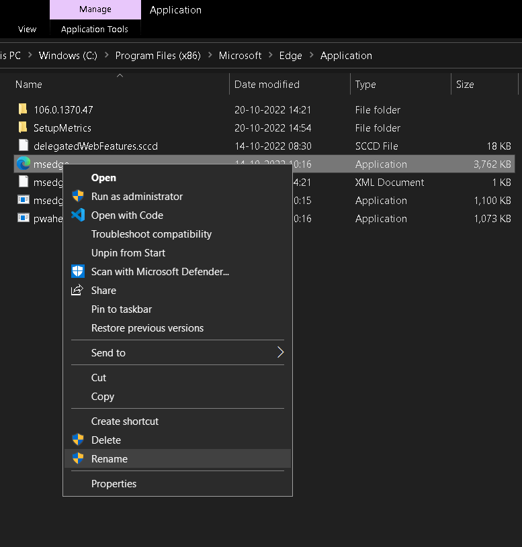Click the msedge application icon

pos(24,164)
